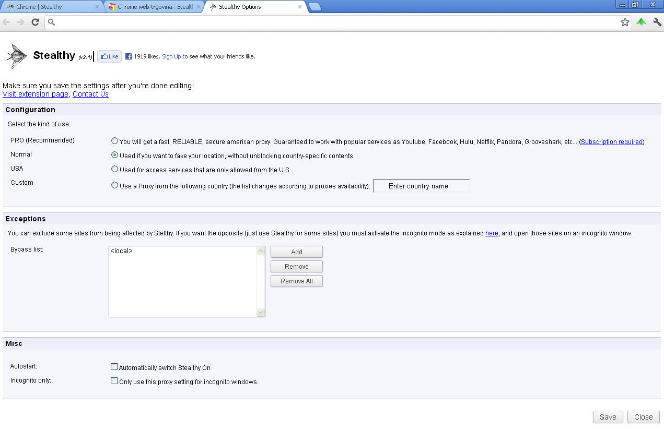The height and width of the screenshot is (429, 664).
Task: Click the 'Misc' section heading
Action: pos(14,343)
